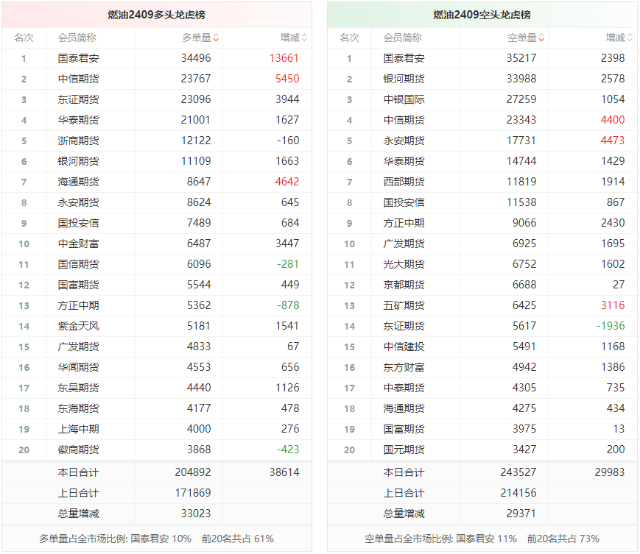
Task: Select 京都期货 row
Action: (x=482, y=285)
